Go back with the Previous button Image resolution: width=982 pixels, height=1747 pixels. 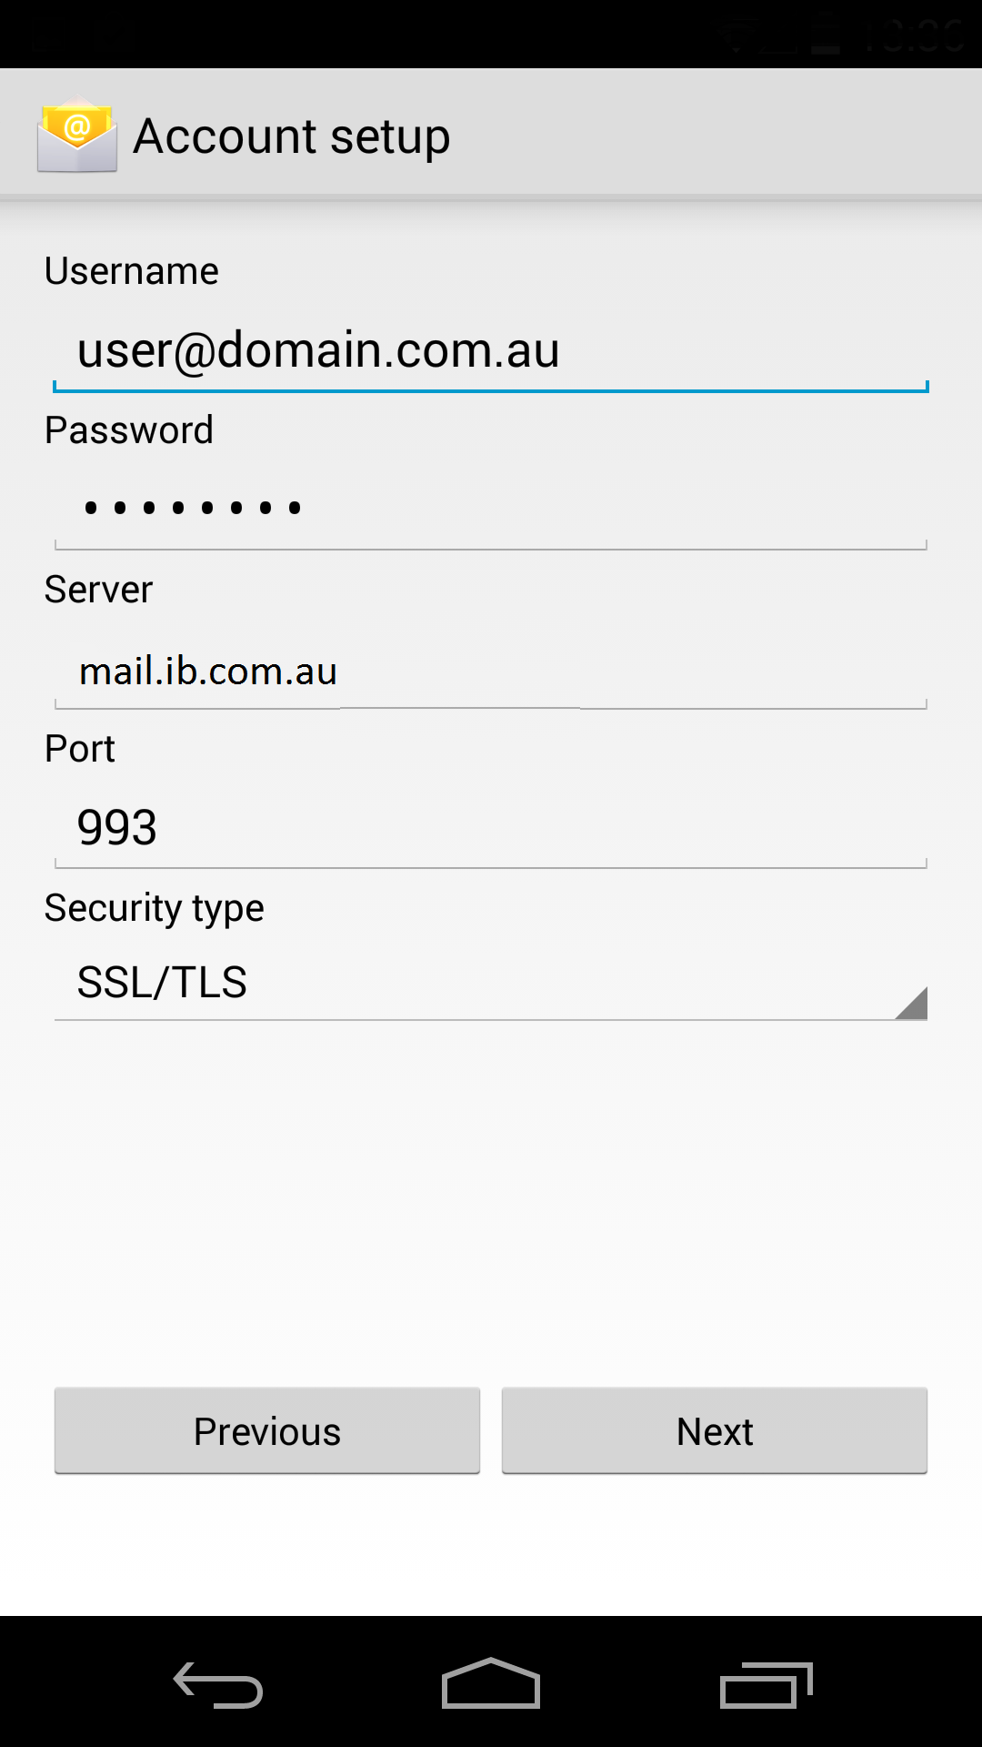(267, 1431)
